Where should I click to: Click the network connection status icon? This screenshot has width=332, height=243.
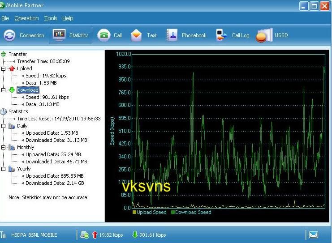[85, 235]
